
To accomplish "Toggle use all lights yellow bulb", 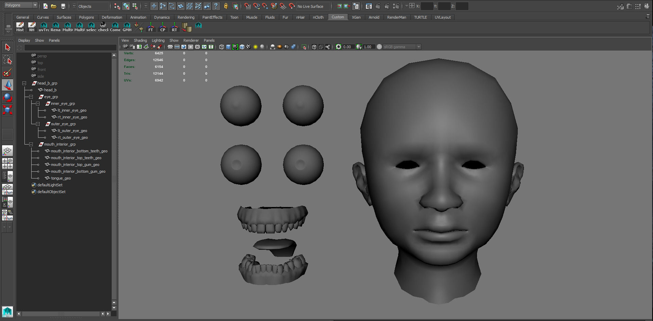I will 255,47.
